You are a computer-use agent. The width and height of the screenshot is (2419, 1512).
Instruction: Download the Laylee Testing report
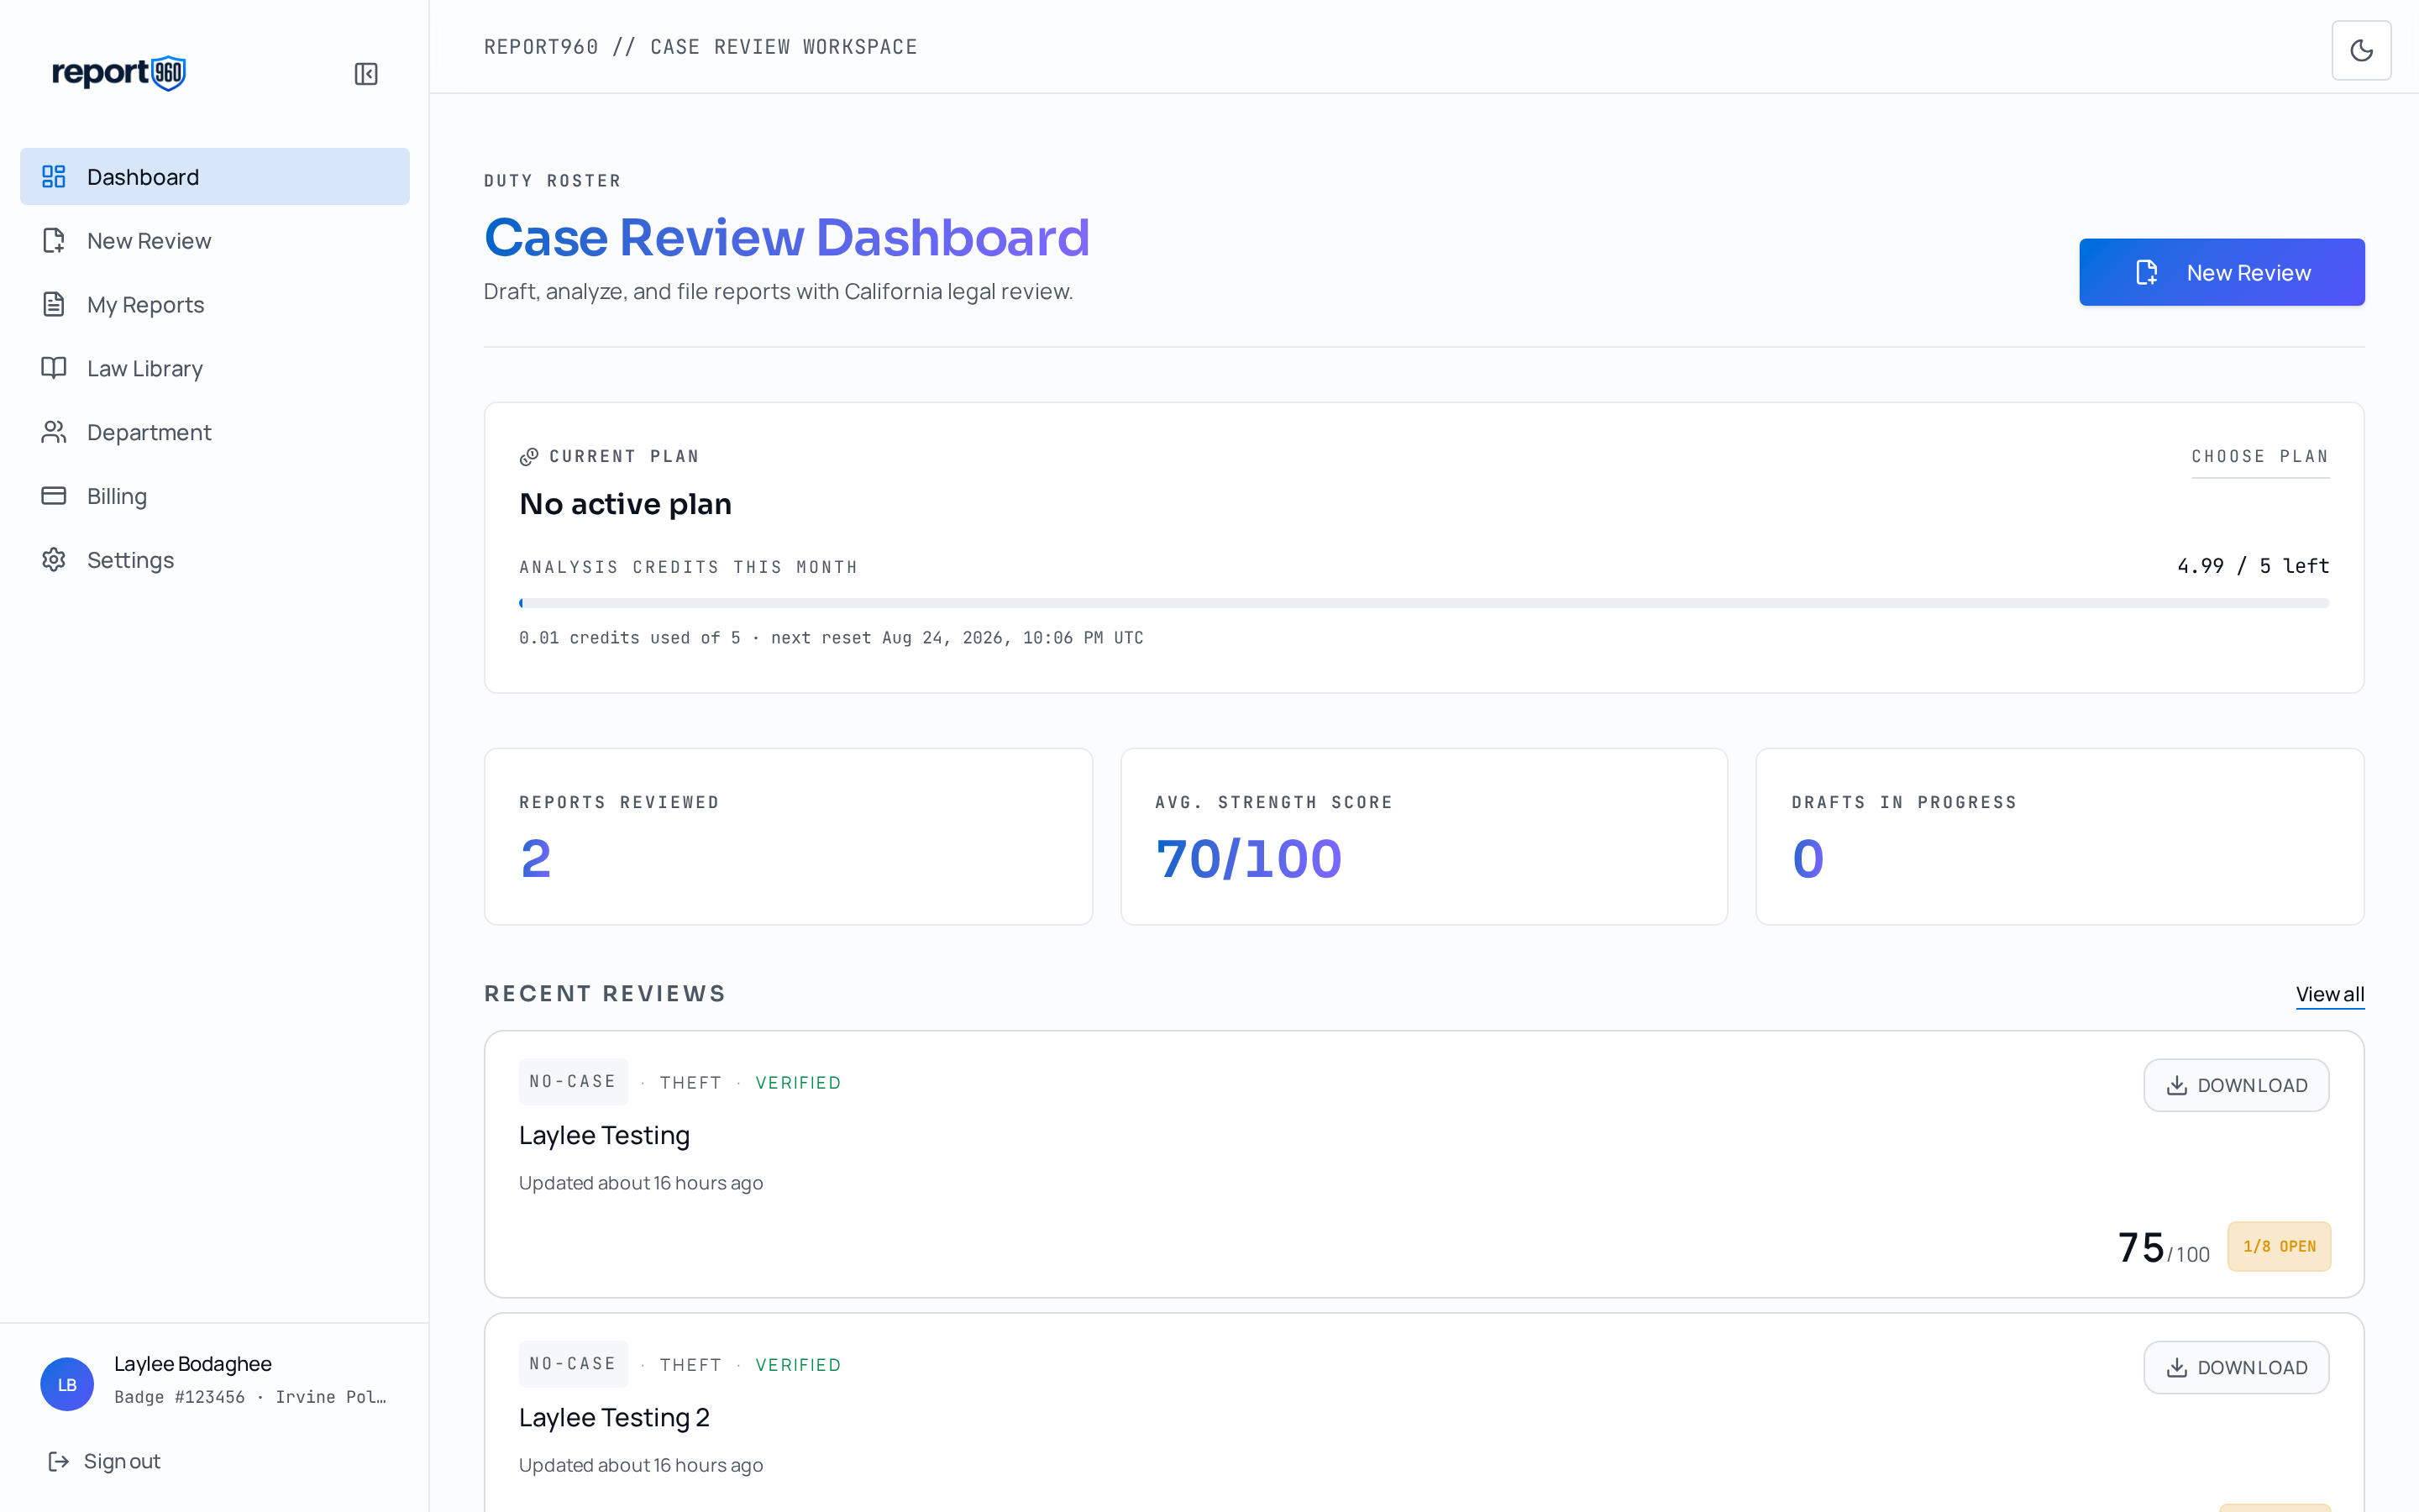pyautogui.click(x=2236, y=1085)
